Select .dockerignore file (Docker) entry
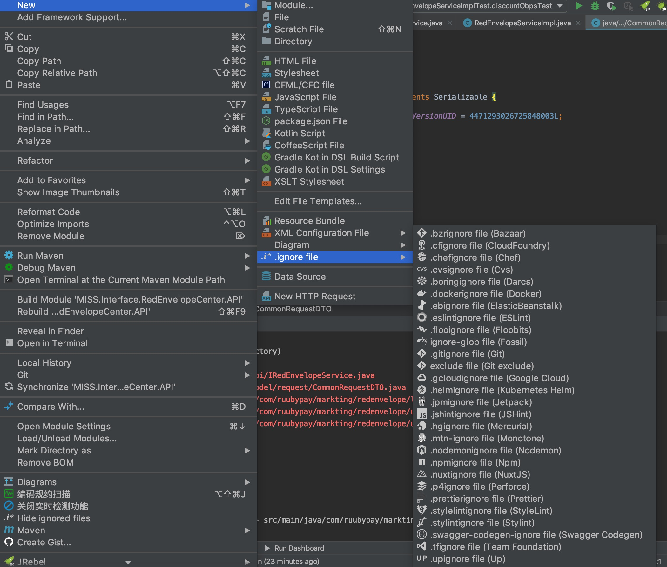This screenshot has height=567, width=667. 485,294
